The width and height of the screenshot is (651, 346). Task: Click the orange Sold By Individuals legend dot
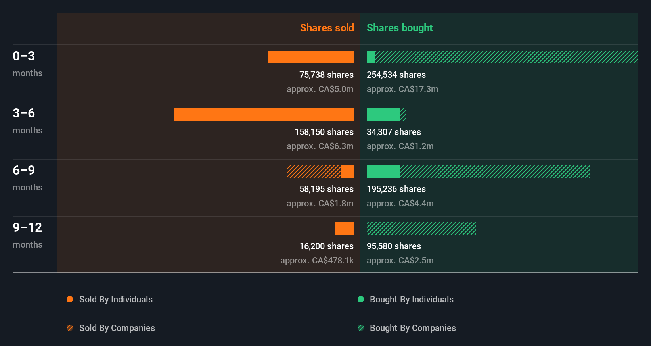[70, 299]
